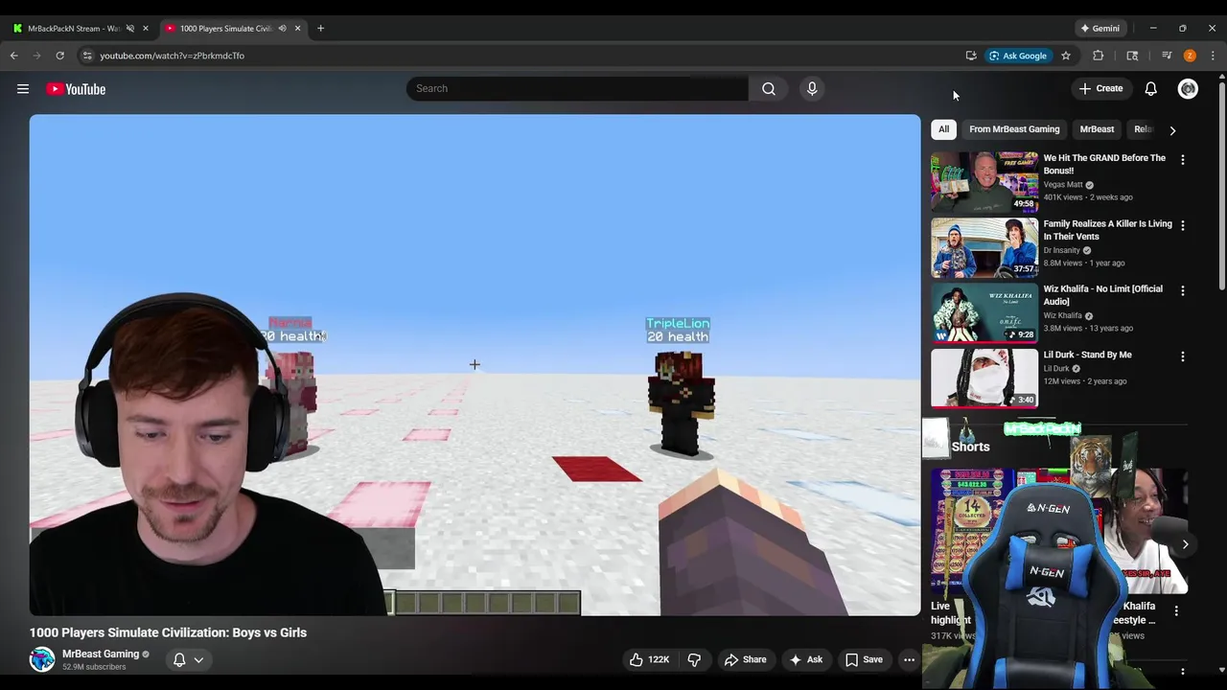
Task: Open the Lil Durk 3:40 video thumbnail
Action: pos(984,378)
